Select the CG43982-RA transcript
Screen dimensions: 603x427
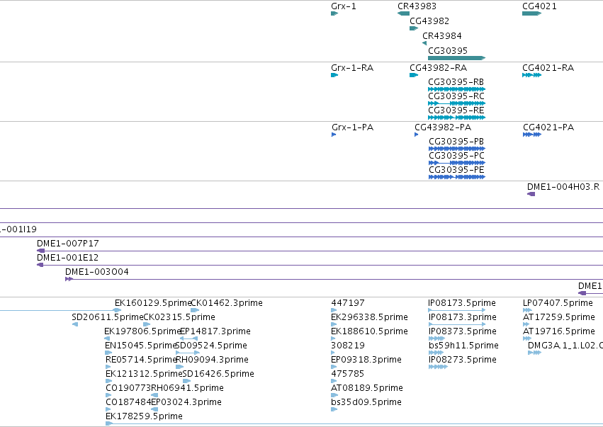click(414, 75)
